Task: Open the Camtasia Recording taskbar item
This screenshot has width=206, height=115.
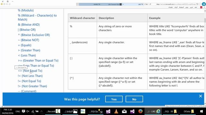Action: pyautogui.click(x=53, y=111)
